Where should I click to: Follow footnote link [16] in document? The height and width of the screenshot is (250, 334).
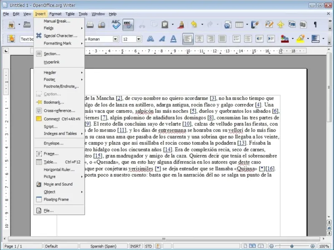click(x=270, y=169)
